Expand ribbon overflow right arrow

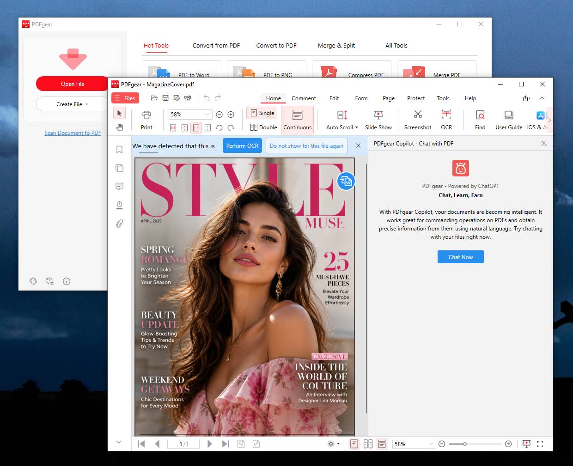(549, 120)
